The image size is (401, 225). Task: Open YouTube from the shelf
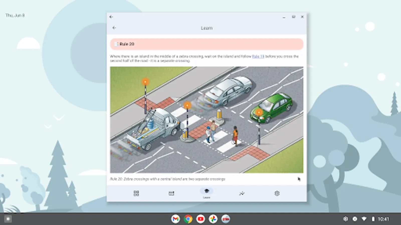click(x=200, y=219)
